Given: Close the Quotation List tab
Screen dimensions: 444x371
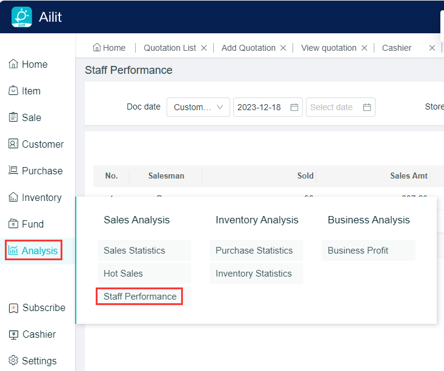Looking at the screenshot, I should pos(204,48).
